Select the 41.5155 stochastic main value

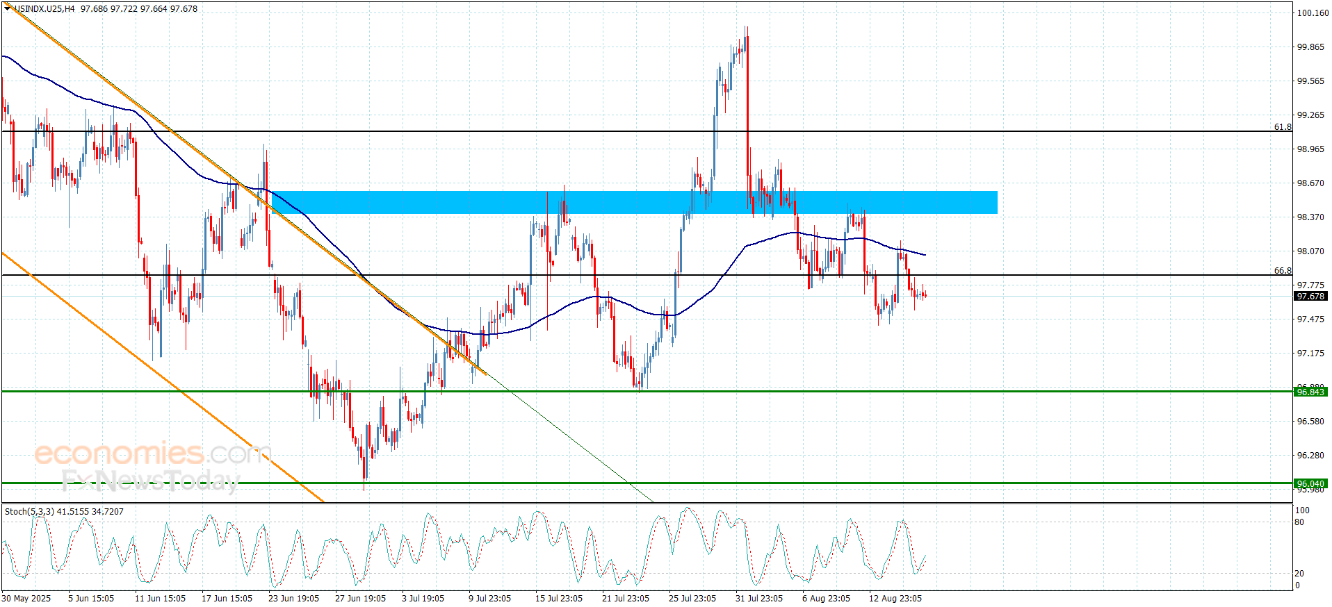tap(72, 512)
